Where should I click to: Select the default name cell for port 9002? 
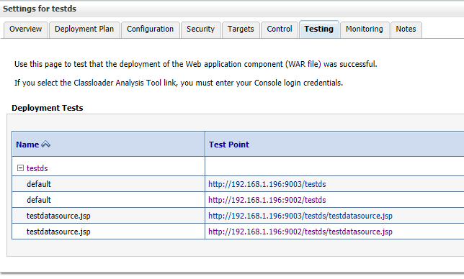coord(108,200)
